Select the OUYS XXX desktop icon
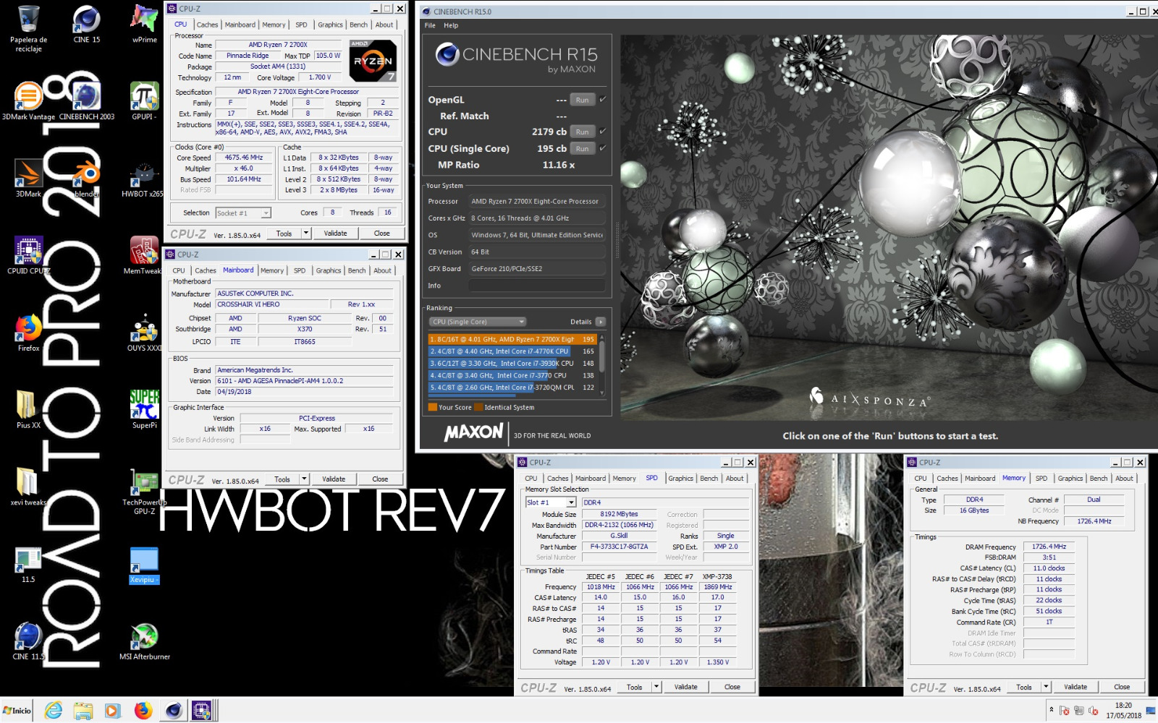This screenshot has width=1158, height=723. coord(144,333)
